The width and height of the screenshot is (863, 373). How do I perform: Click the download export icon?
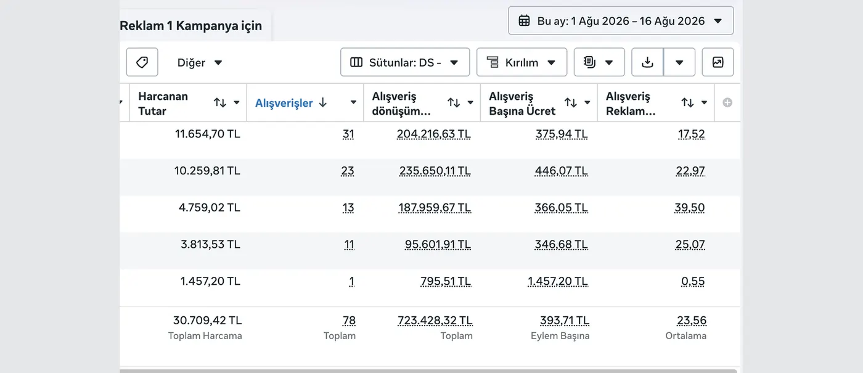(647, 62)
